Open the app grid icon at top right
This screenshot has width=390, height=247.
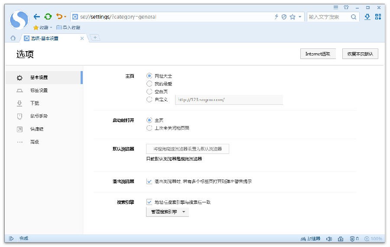(x=378, y=17)
